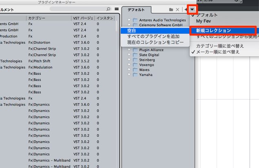This screenshot has height=168, width=259.
Task: Click the plus icon to add collection
Action: [186, 9]
